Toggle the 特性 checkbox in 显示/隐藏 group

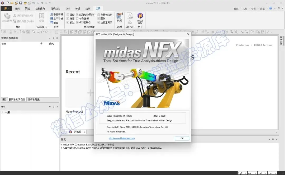(x=68, y=18)
